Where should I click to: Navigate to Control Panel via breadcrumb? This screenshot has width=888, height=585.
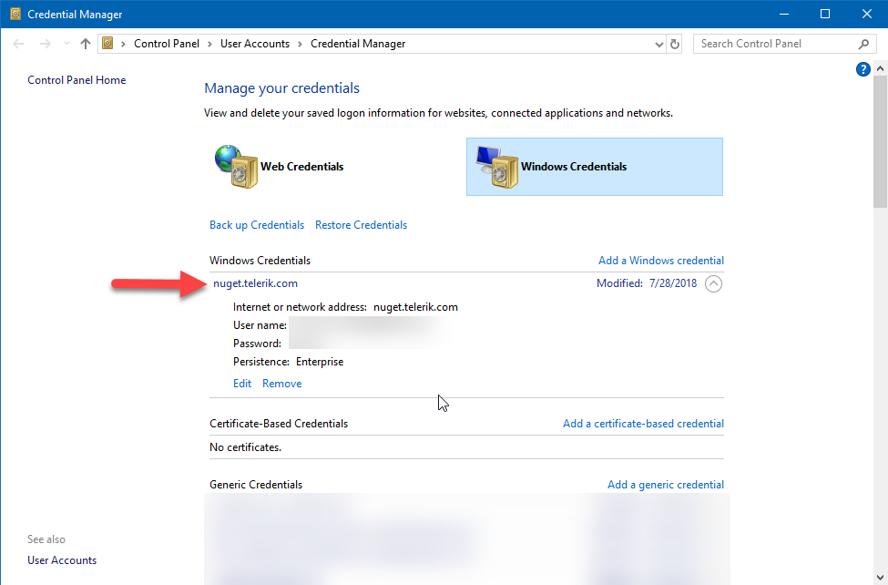point(167,43)
